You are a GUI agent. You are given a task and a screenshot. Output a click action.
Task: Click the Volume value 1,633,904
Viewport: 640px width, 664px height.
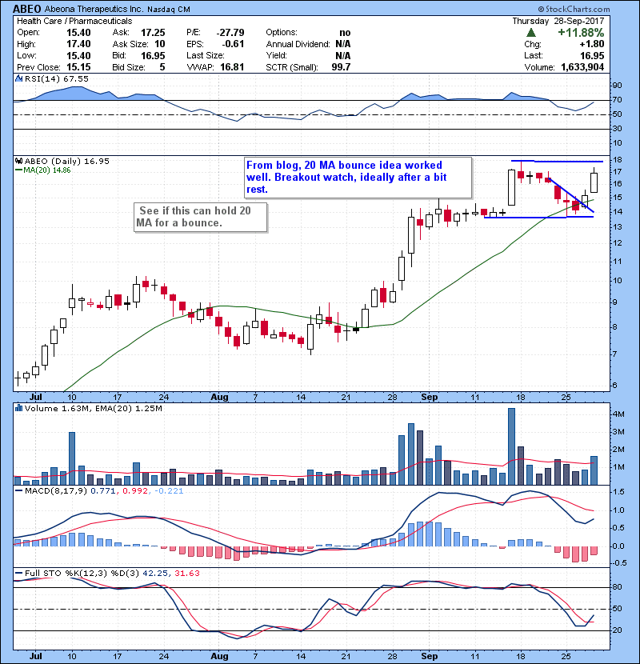point(582,67)
